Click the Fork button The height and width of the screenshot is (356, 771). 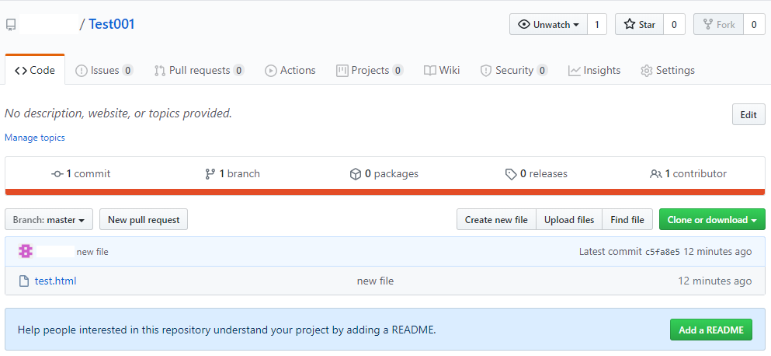[718, 25]
